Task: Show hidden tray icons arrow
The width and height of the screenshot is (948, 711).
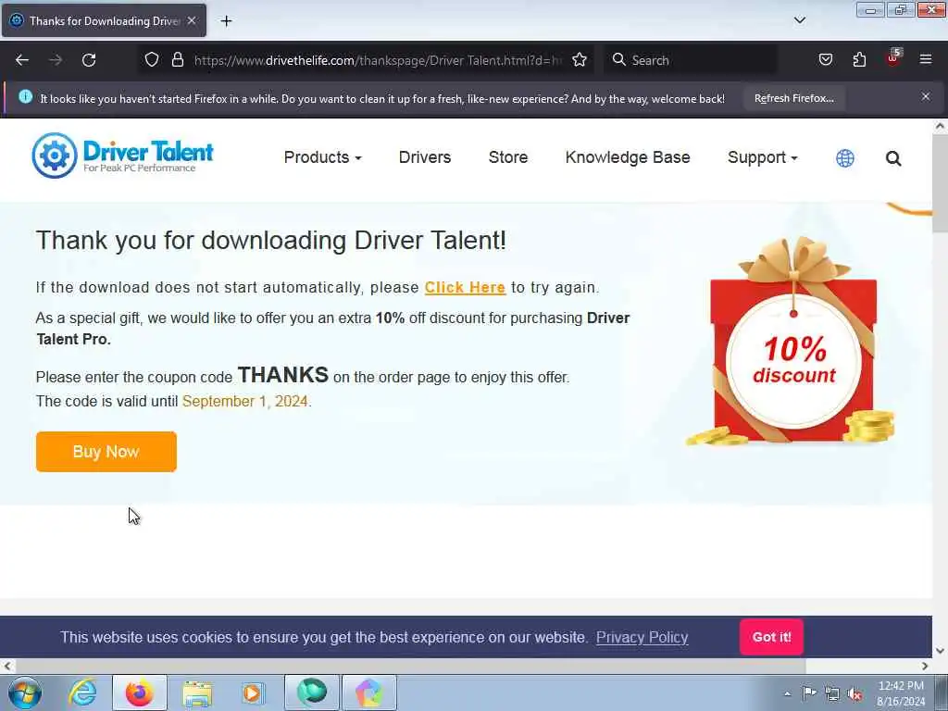Action: 787,693
